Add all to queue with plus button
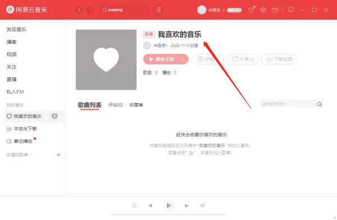 [x=183, y=59]
